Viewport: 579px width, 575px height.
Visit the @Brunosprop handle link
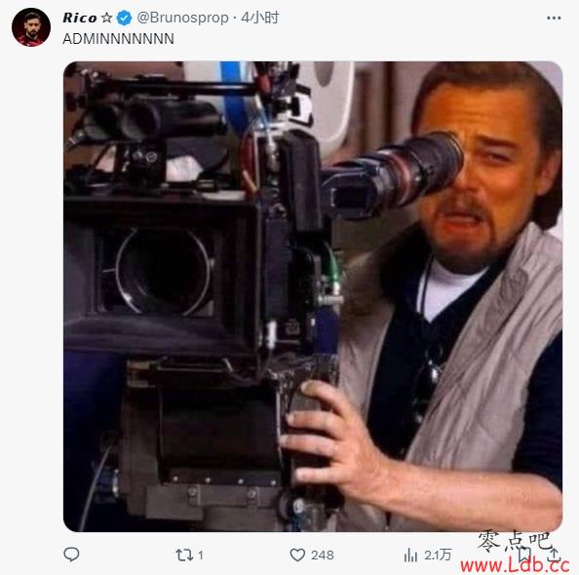183,18
